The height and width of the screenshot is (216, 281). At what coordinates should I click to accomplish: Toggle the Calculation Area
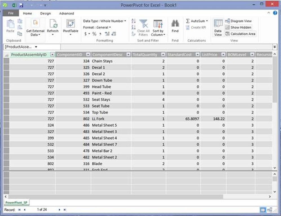tap(240, 34)
